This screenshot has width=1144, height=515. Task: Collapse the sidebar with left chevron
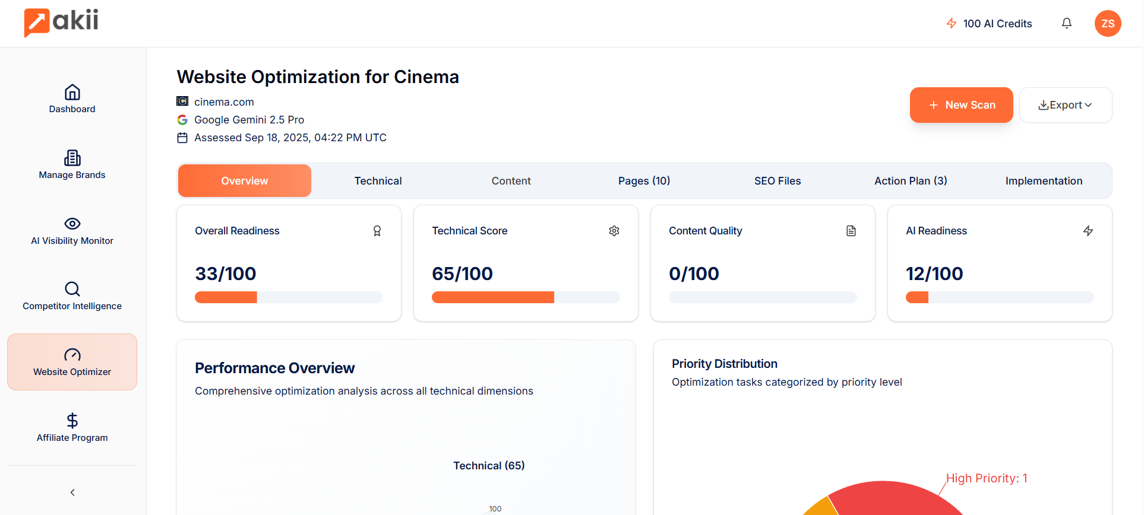72,492
